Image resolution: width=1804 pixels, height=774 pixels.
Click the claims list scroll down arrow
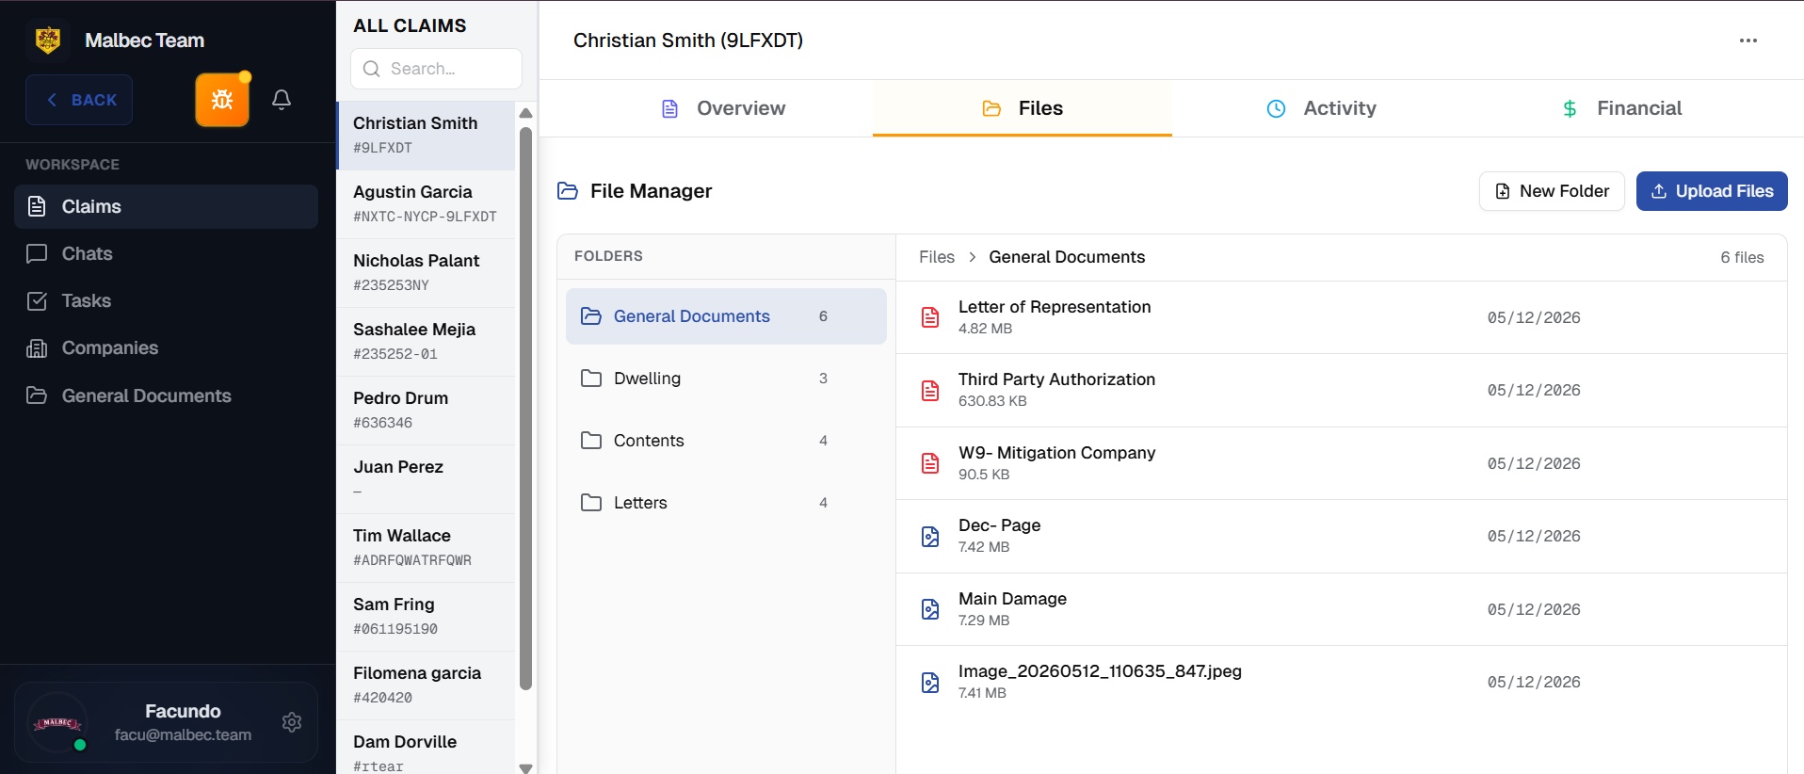(x=525, y=767)
